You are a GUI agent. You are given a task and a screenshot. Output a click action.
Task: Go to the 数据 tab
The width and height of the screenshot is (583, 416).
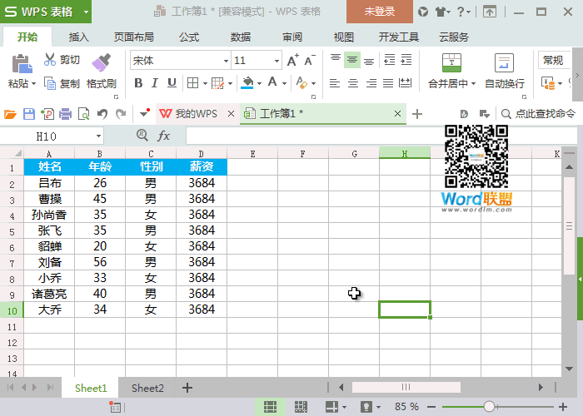click(x=241, y=37)
